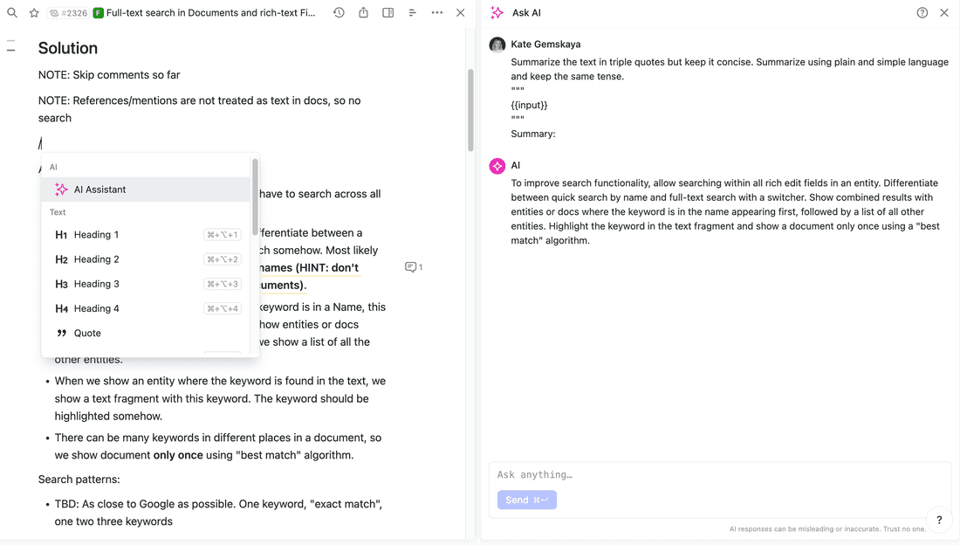Viewport: 960px width, 545px height.
Task: Select Quote in the slash command menu
Action: (x=87, y=333)
